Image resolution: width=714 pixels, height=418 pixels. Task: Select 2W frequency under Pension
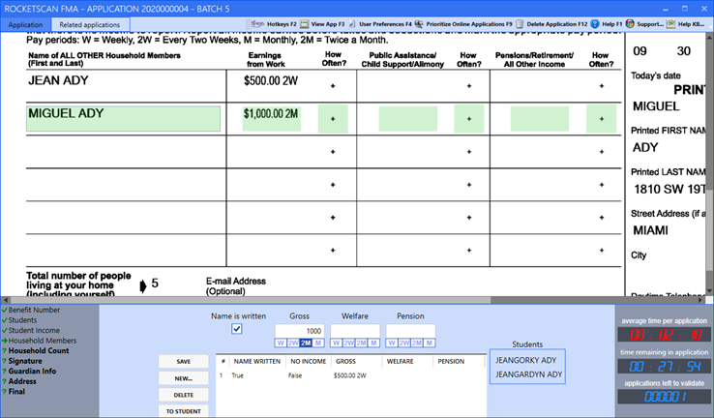tap(403, 343)
